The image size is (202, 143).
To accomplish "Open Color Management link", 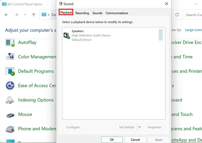I will pyautogui.click(x=37, y=57).
